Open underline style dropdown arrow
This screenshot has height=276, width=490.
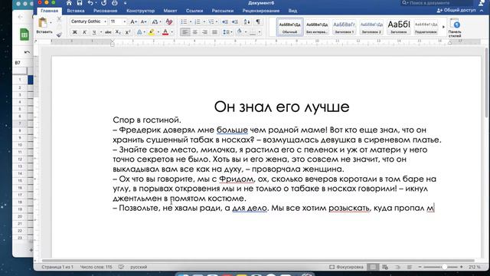[x=100, y=32]
